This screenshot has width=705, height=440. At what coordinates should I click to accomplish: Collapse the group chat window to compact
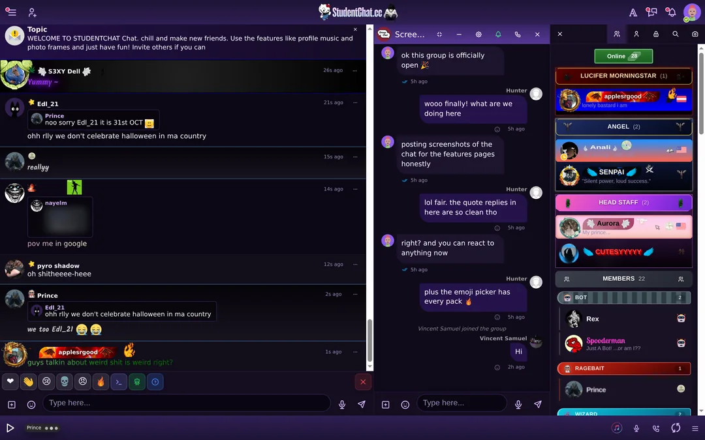439,35
